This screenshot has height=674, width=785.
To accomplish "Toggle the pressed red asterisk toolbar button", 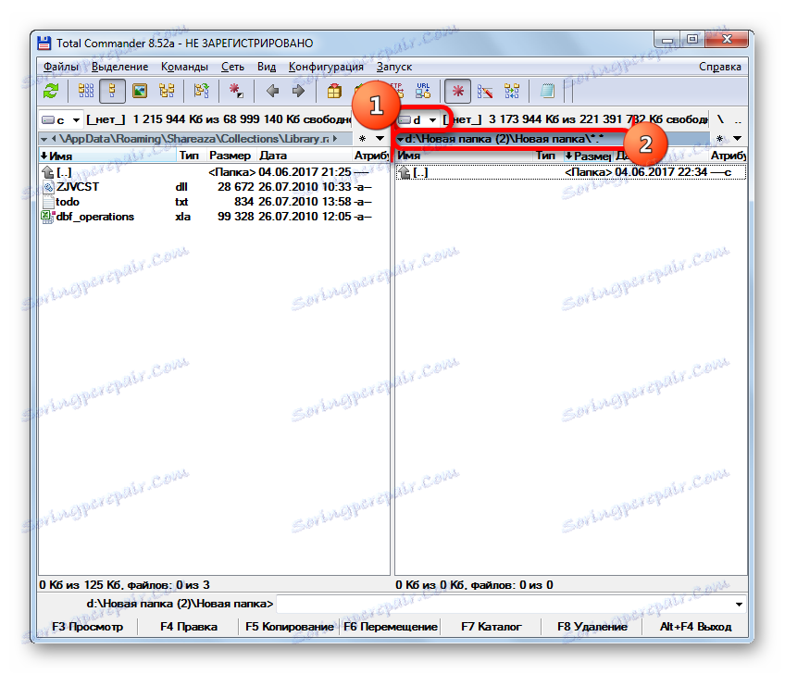I will coord(457,91).
